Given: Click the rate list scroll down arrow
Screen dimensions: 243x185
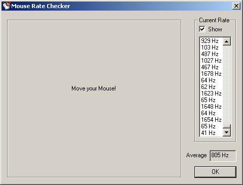Looking at the screenshot, I should (x=227, y=132).
